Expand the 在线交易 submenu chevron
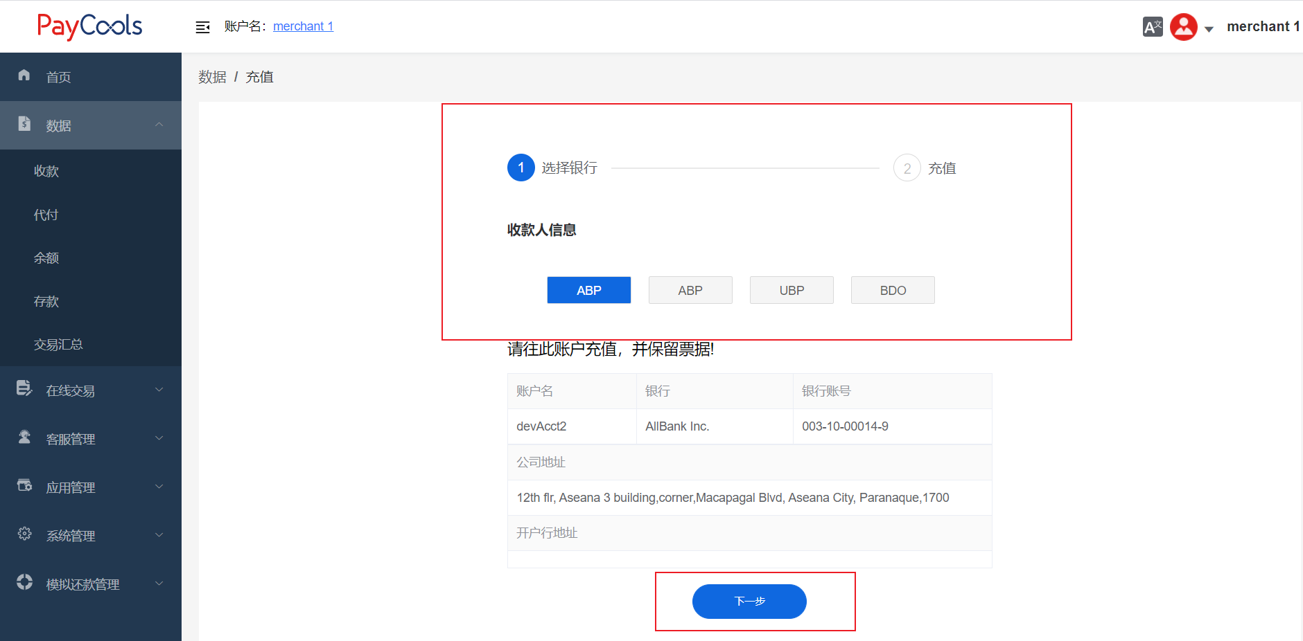Screen dimensions: 1303x641 [159, 390]
